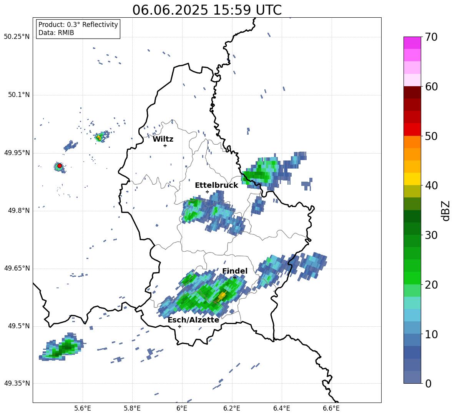Click the 50.1°N latitude label
Viewport: 455px width, 416px height.
(18, 95)
